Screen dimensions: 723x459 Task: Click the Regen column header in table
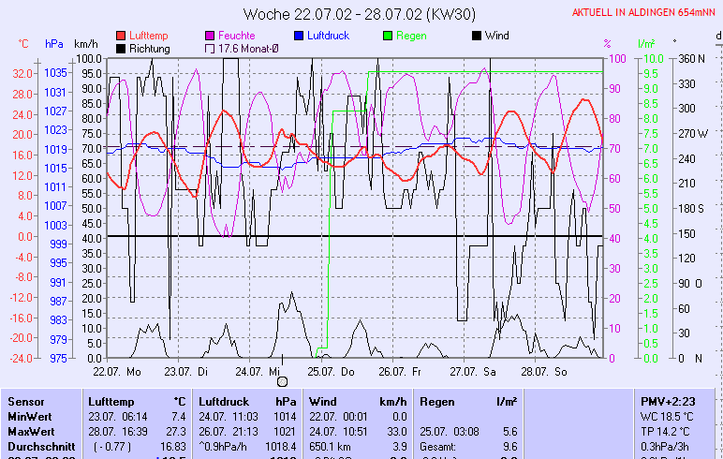[437, 401]
